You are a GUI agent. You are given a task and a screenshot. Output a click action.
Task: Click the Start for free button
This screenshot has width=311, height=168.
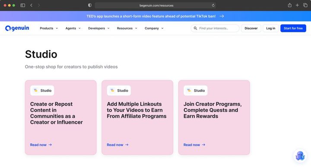[293, 28]
